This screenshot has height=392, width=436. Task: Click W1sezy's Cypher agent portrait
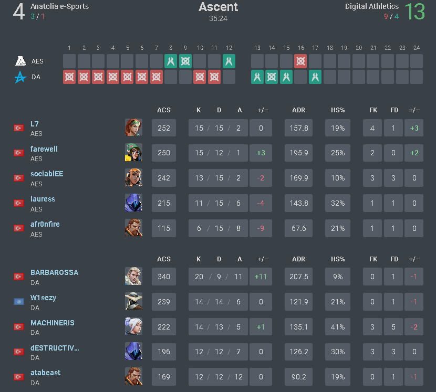(x=133, y=301)
